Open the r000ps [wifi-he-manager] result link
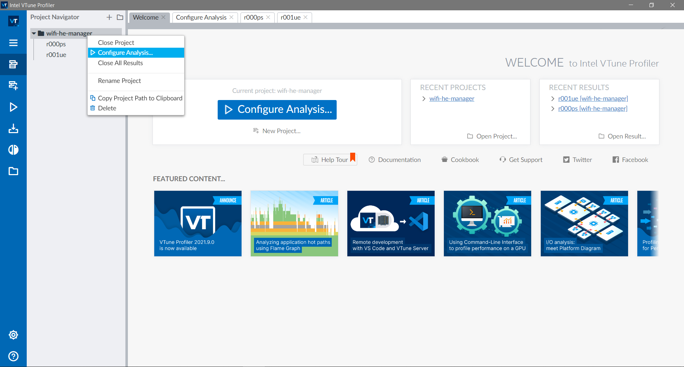Image resolution: width=684 pixels, height=367 pixels. coord(592,109)
